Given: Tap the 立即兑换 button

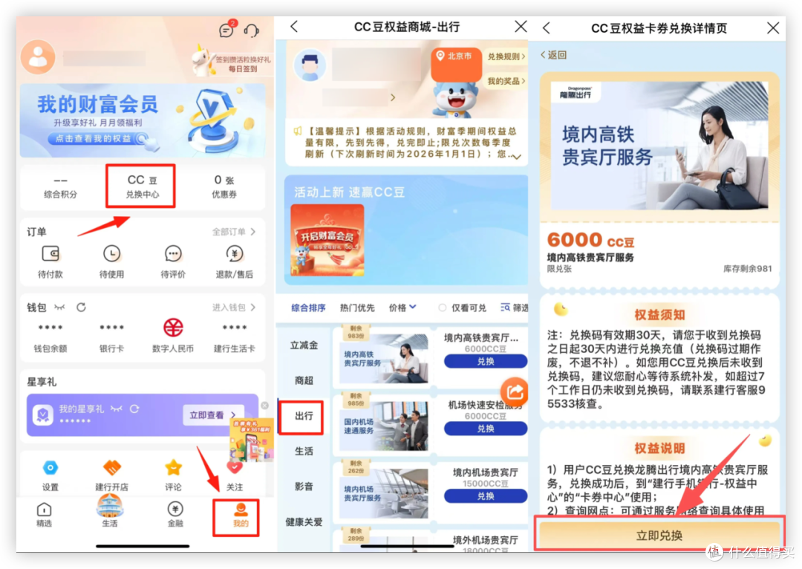Looking at the screenshot, I should coord(659,534).
